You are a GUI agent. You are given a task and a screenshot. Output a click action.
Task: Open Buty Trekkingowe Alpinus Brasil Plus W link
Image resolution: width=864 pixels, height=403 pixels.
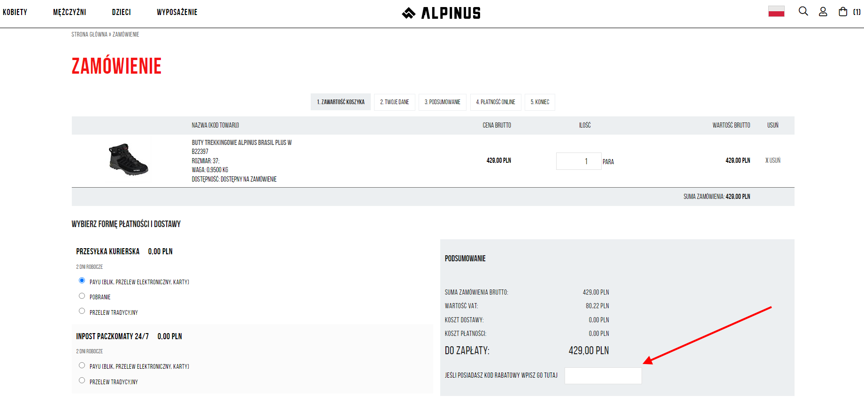click(x=242, y=143)
